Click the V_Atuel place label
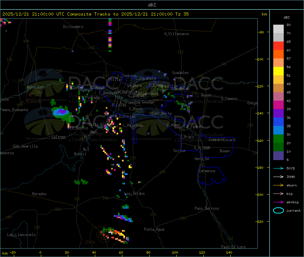 pyautogui.click(x=174, y=125)
